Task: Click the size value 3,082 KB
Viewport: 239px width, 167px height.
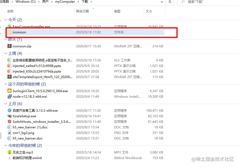Action: pyautogui.click(x=156, y=152)
